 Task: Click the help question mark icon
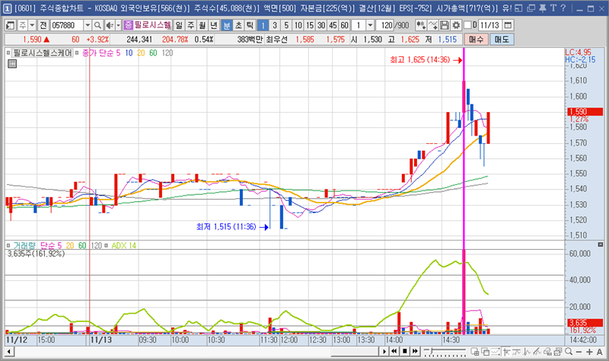pyautogui.click(x=563, y=8)
